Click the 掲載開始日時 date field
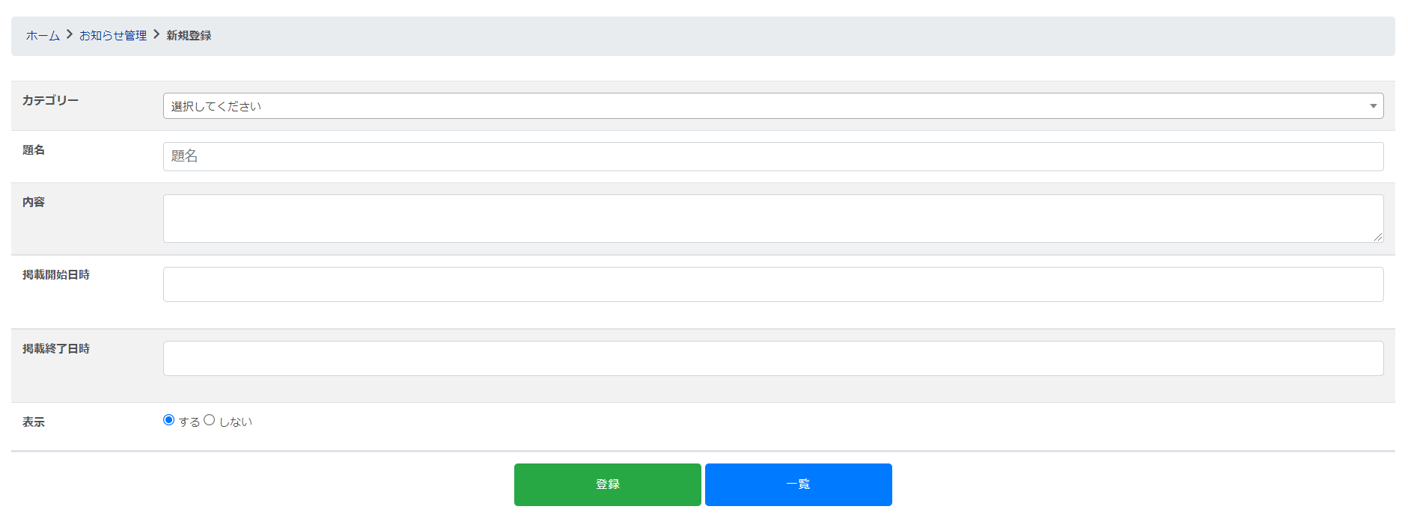Screen dimensions: 1408x530 tap(772, 285)
